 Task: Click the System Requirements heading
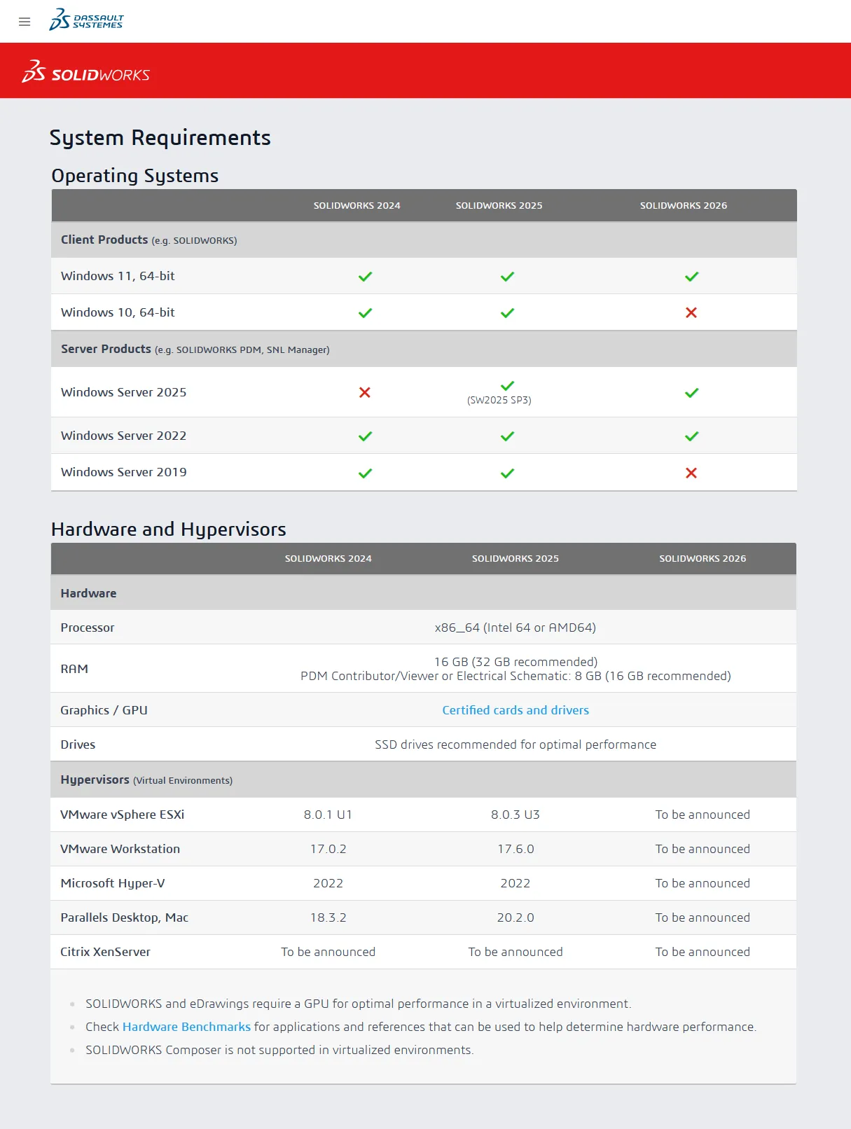[160, 138]
